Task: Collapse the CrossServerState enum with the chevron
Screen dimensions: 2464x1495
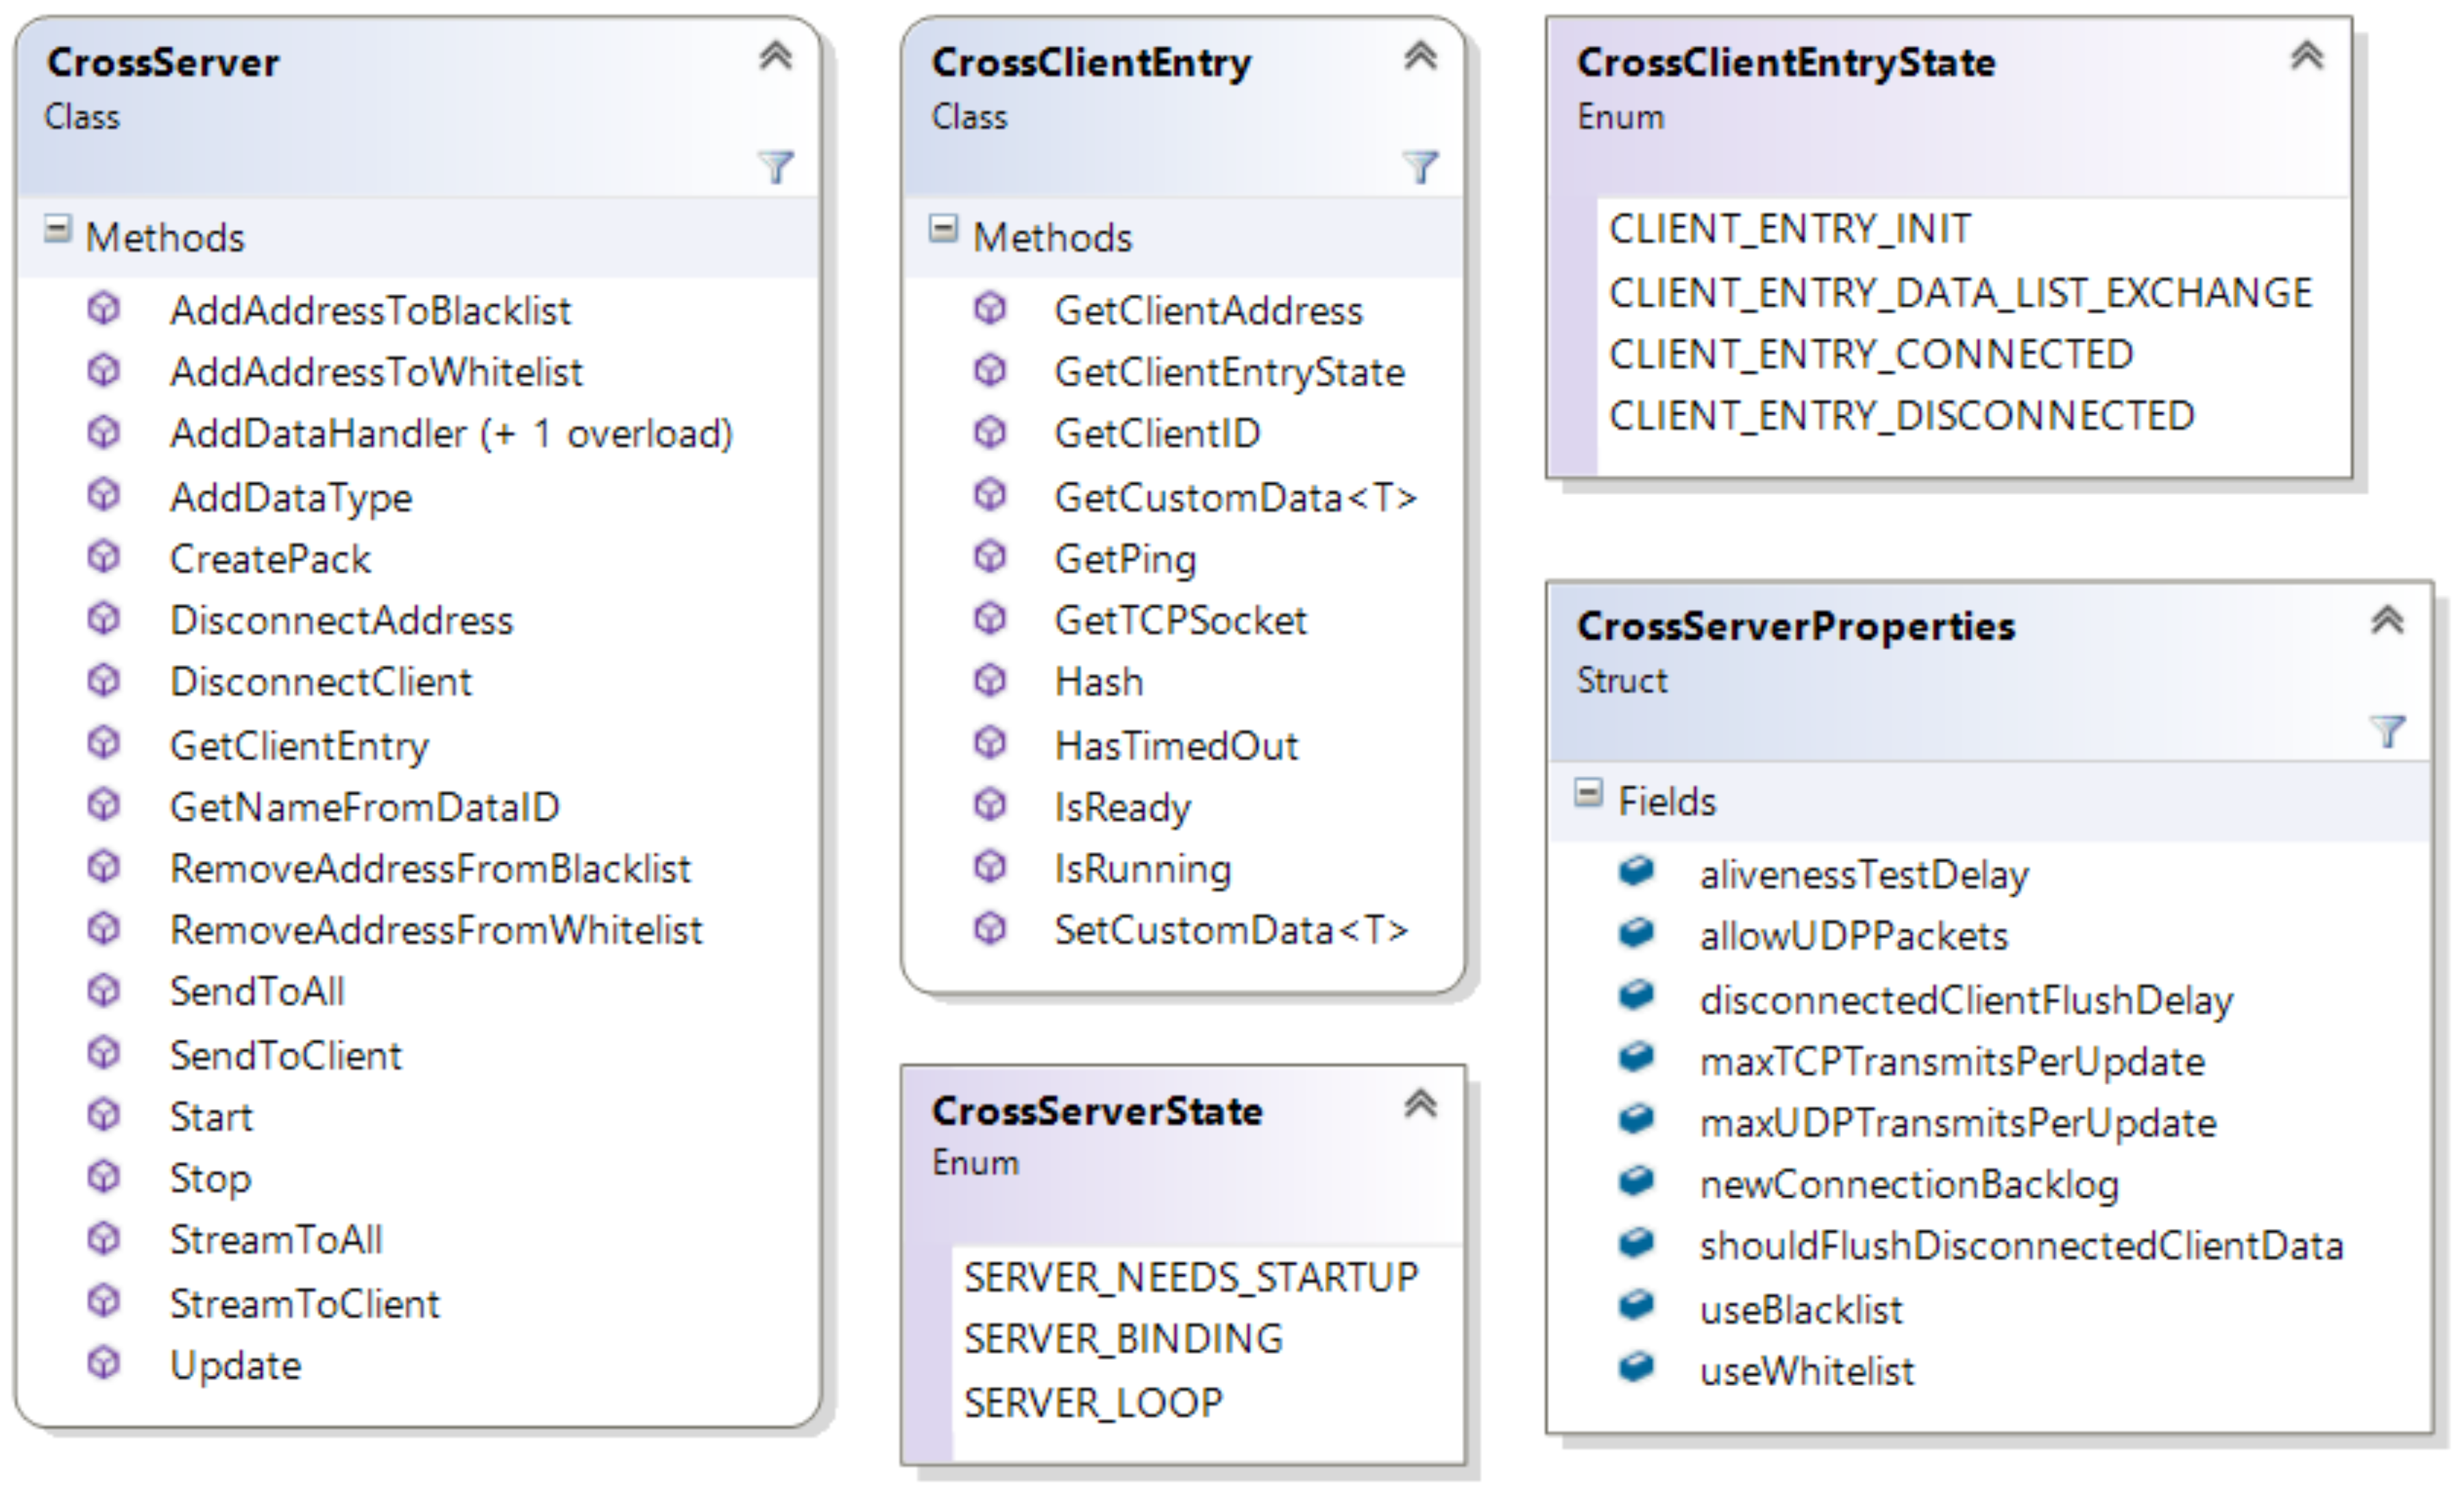Action: (x=1420, y=1104)
